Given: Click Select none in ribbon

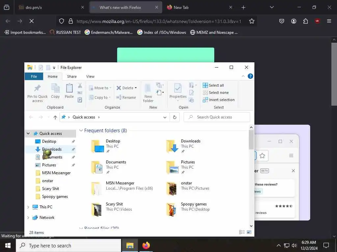Looking at the screenshot, I should (x=216, y=93).
